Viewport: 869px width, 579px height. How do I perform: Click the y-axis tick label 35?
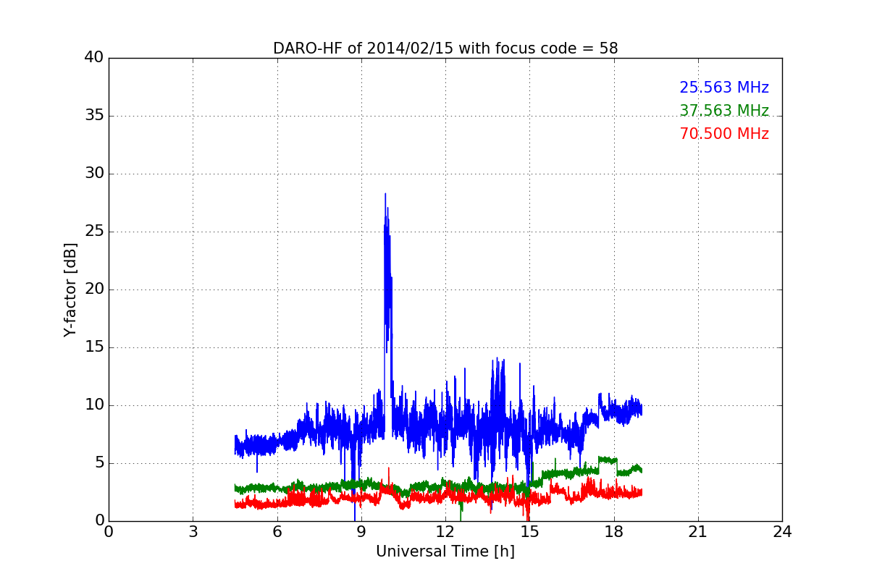pyautogui.click(x=94, y=116)
